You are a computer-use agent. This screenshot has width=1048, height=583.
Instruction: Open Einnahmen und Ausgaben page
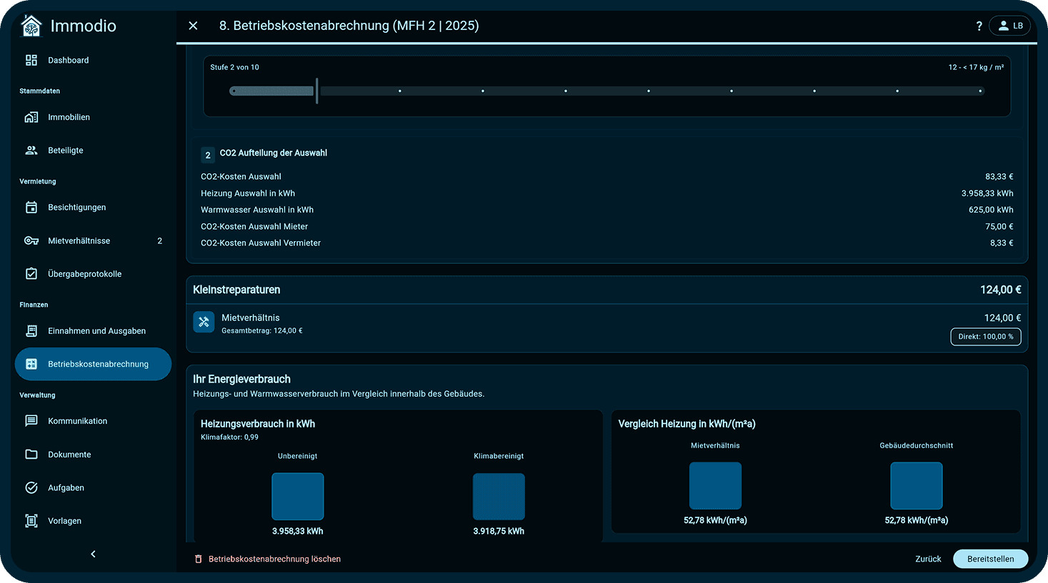[x=93, y=331]
